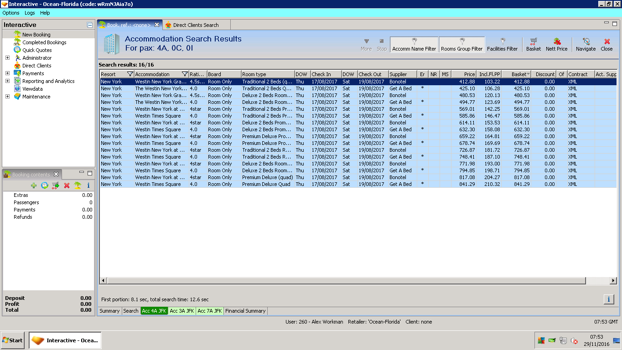Select Direct Clients in sidebar
Screen dimensions: 622x350
click(37, 66)
